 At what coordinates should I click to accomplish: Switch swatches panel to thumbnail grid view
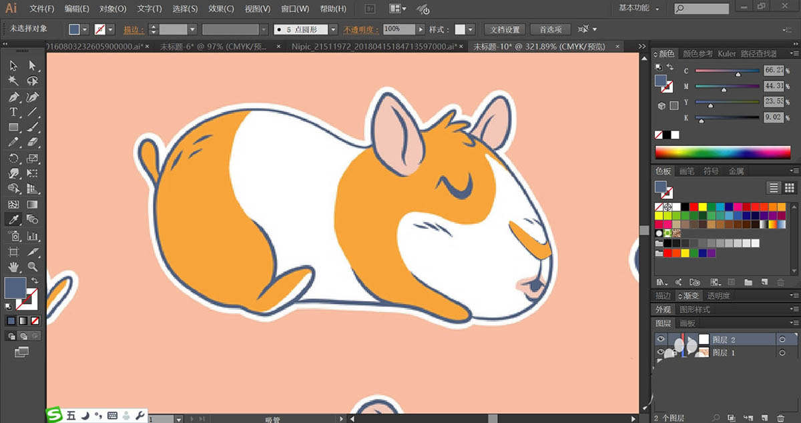(x=790, y=188)
